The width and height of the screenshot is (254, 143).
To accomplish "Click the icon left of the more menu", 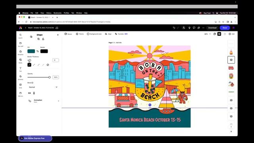I will (x=198, y=28).
